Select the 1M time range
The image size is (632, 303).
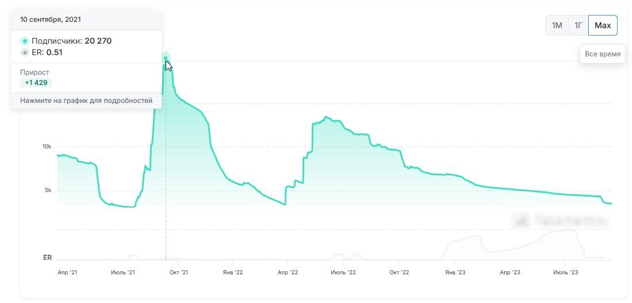[x=557, y=25]
